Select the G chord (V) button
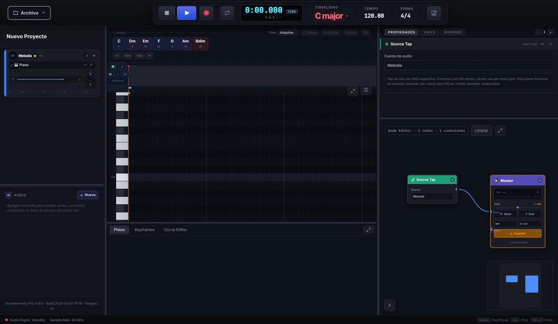 [x=172, y=44]
